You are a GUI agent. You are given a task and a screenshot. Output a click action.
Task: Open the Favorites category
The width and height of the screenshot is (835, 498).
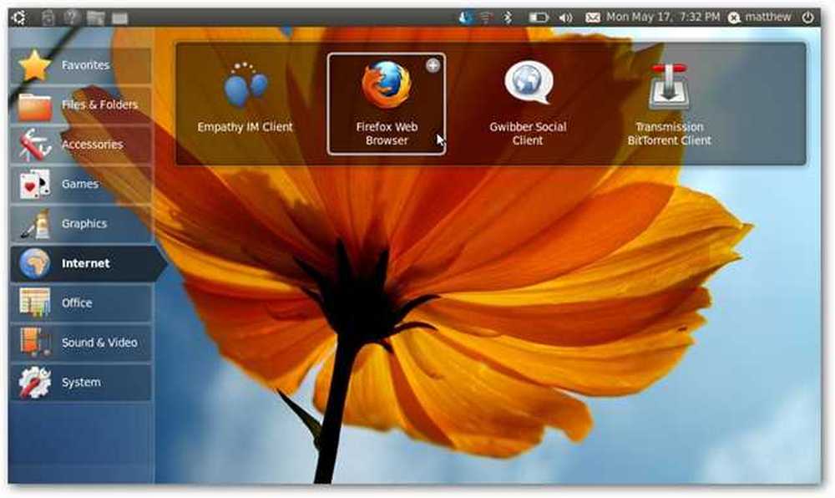[x=81, y=65]
